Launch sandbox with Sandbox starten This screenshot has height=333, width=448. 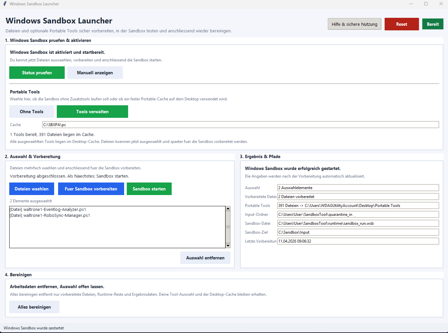(149, 189)
